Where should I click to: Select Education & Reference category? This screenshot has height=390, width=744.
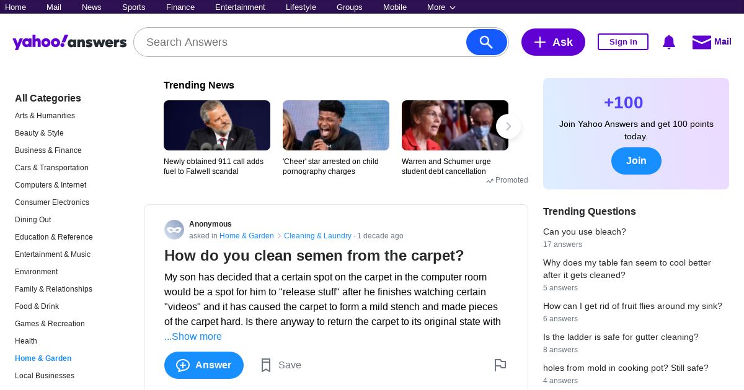point(54,237)
